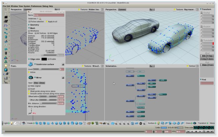Screen dimensions: 218x137
Task: Enable the All Edges checkbox
Action: (48, 33)
